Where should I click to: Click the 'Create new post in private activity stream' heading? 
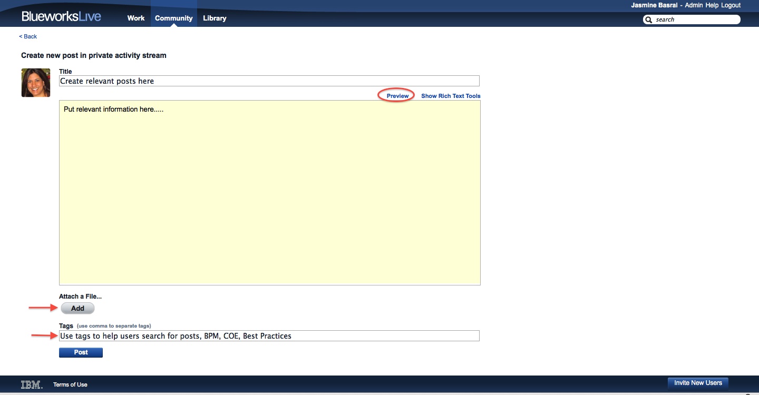tap(94, 55)
